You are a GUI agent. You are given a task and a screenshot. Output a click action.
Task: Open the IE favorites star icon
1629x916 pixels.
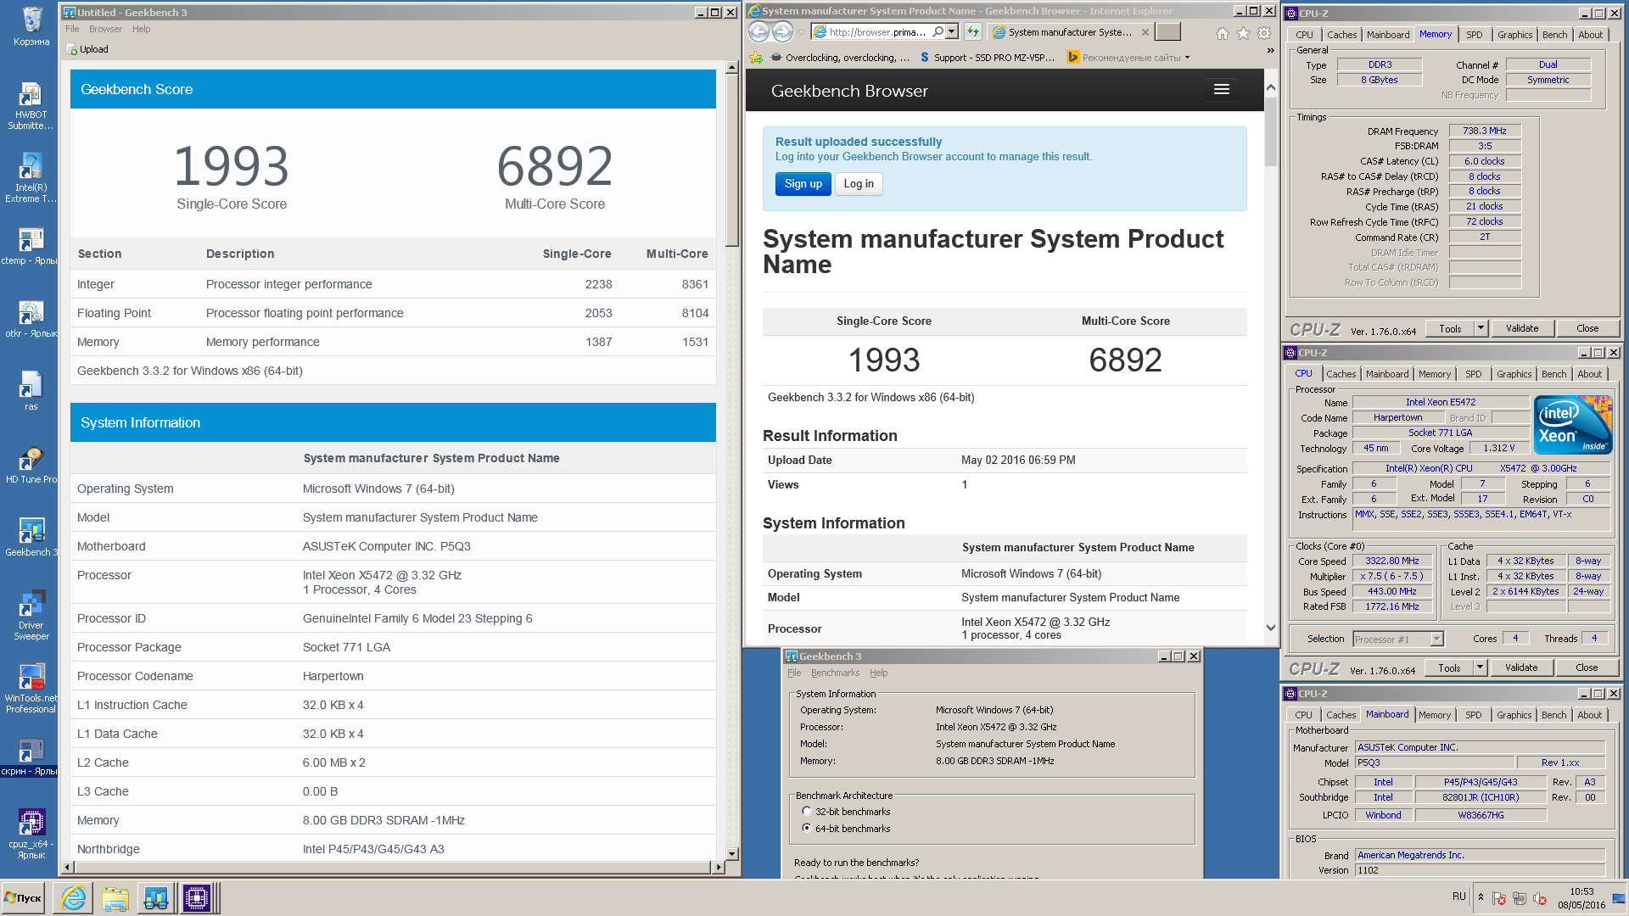tap(1243, 33)
